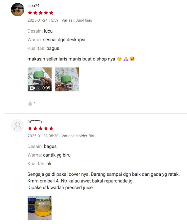This screenshot has height=224, width=187.
Task: Click the 0:05 duration label on the video
Action: point(46,88)
